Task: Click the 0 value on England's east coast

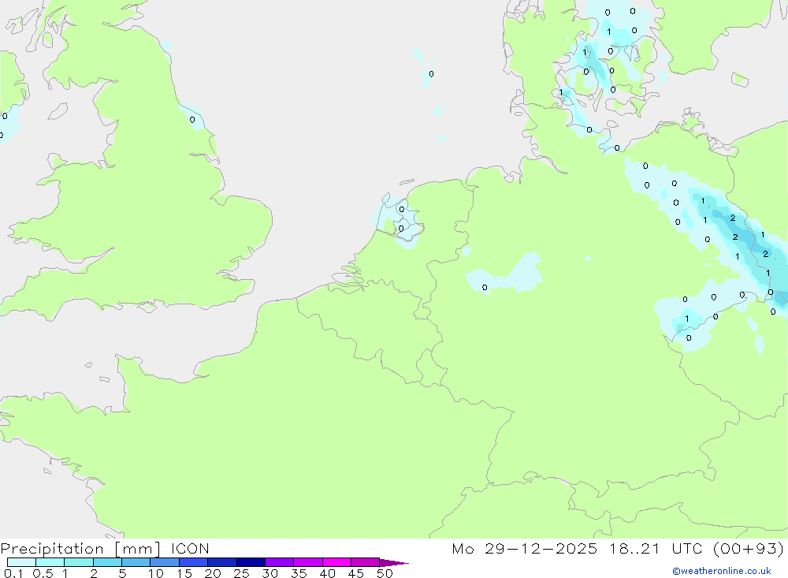Action: (192, 120)
